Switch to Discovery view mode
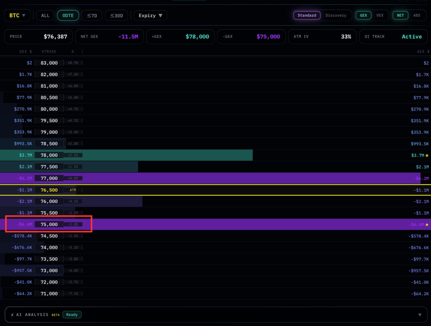 (x=336, y=15)
